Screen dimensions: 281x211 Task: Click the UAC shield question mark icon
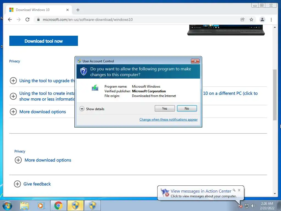(83, 71)
